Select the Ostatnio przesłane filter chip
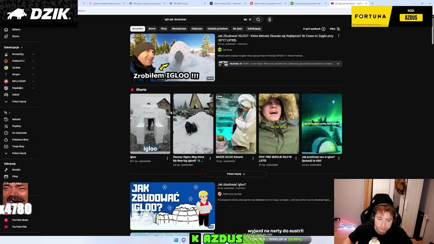 point(218,29)
